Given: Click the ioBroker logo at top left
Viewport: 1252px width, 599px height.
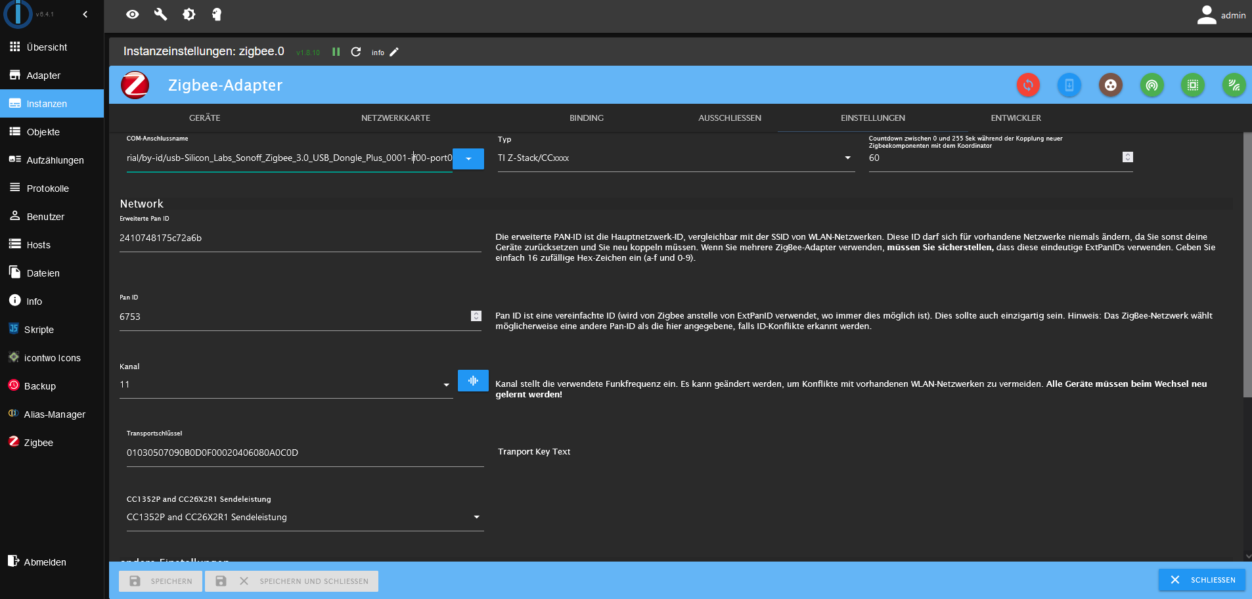Looking at the screenshot, I should tap(18, 14).
